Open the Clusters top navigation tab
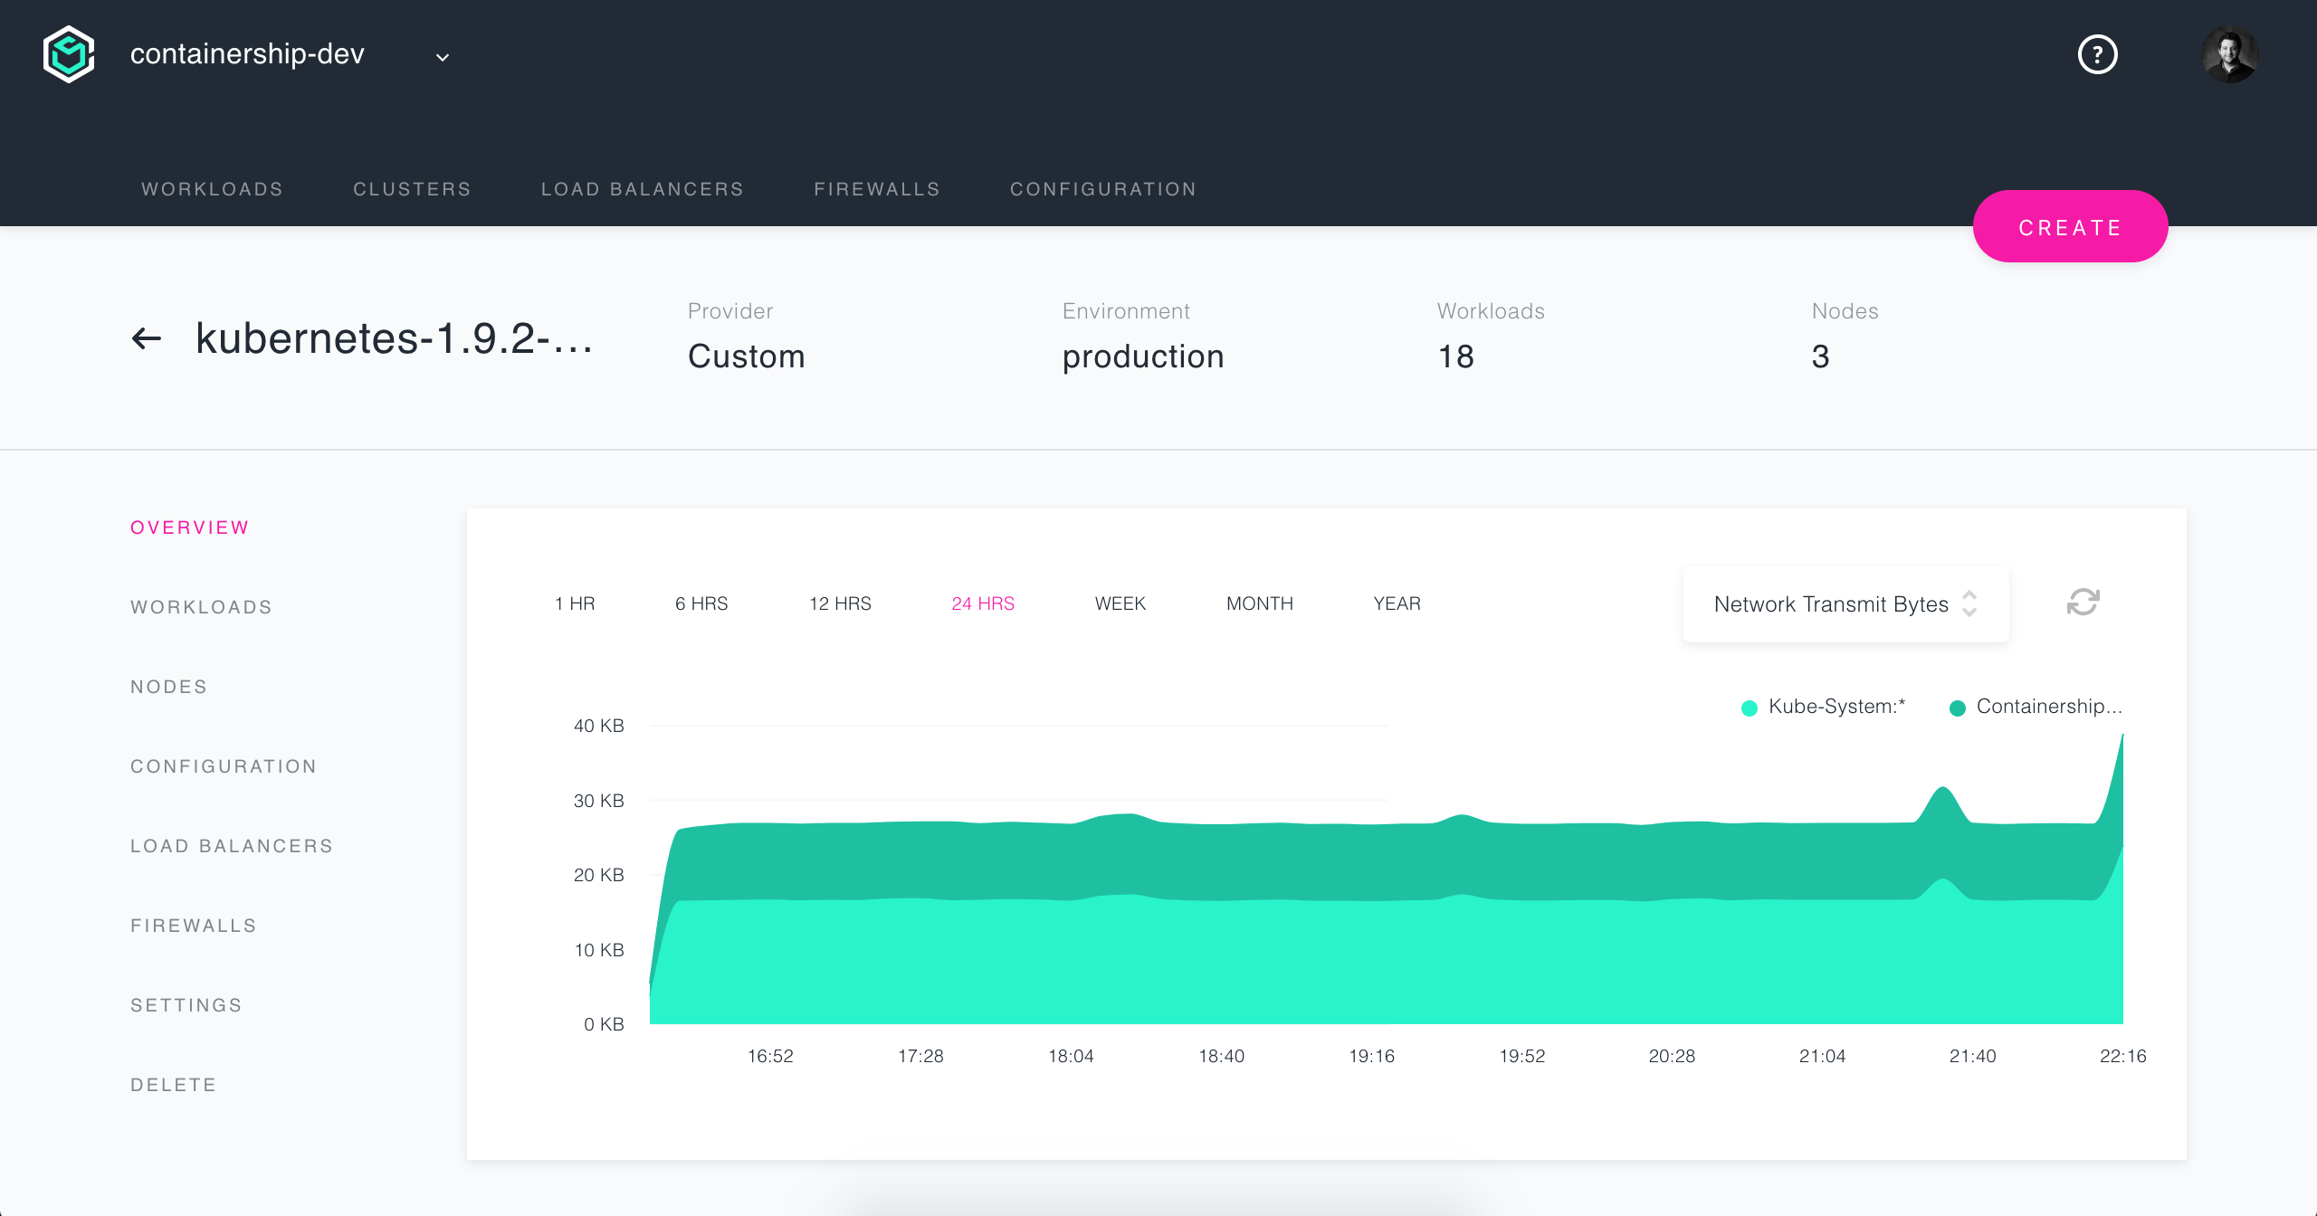Screen dimensions: 2317x1216 pyautogui.click(x=412, y=189)
